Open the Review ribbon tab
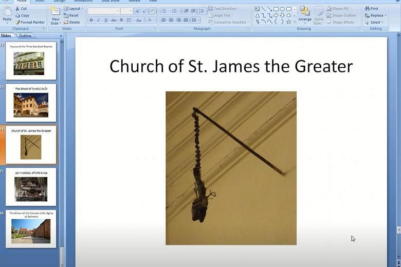The width and height of the screenshot is (401, 267). coord(134,1)
